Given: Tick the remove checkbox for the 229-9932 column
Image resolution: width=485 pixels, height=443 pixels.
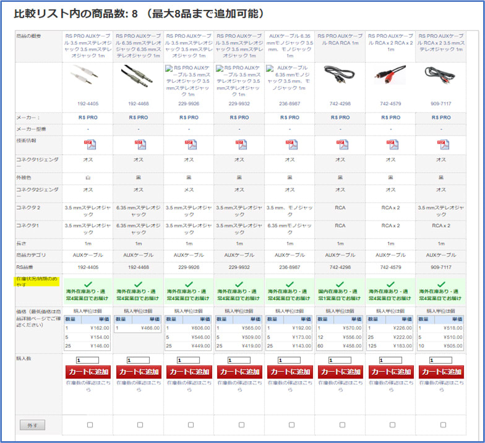Looking at the screenshot, I should 241,424.
